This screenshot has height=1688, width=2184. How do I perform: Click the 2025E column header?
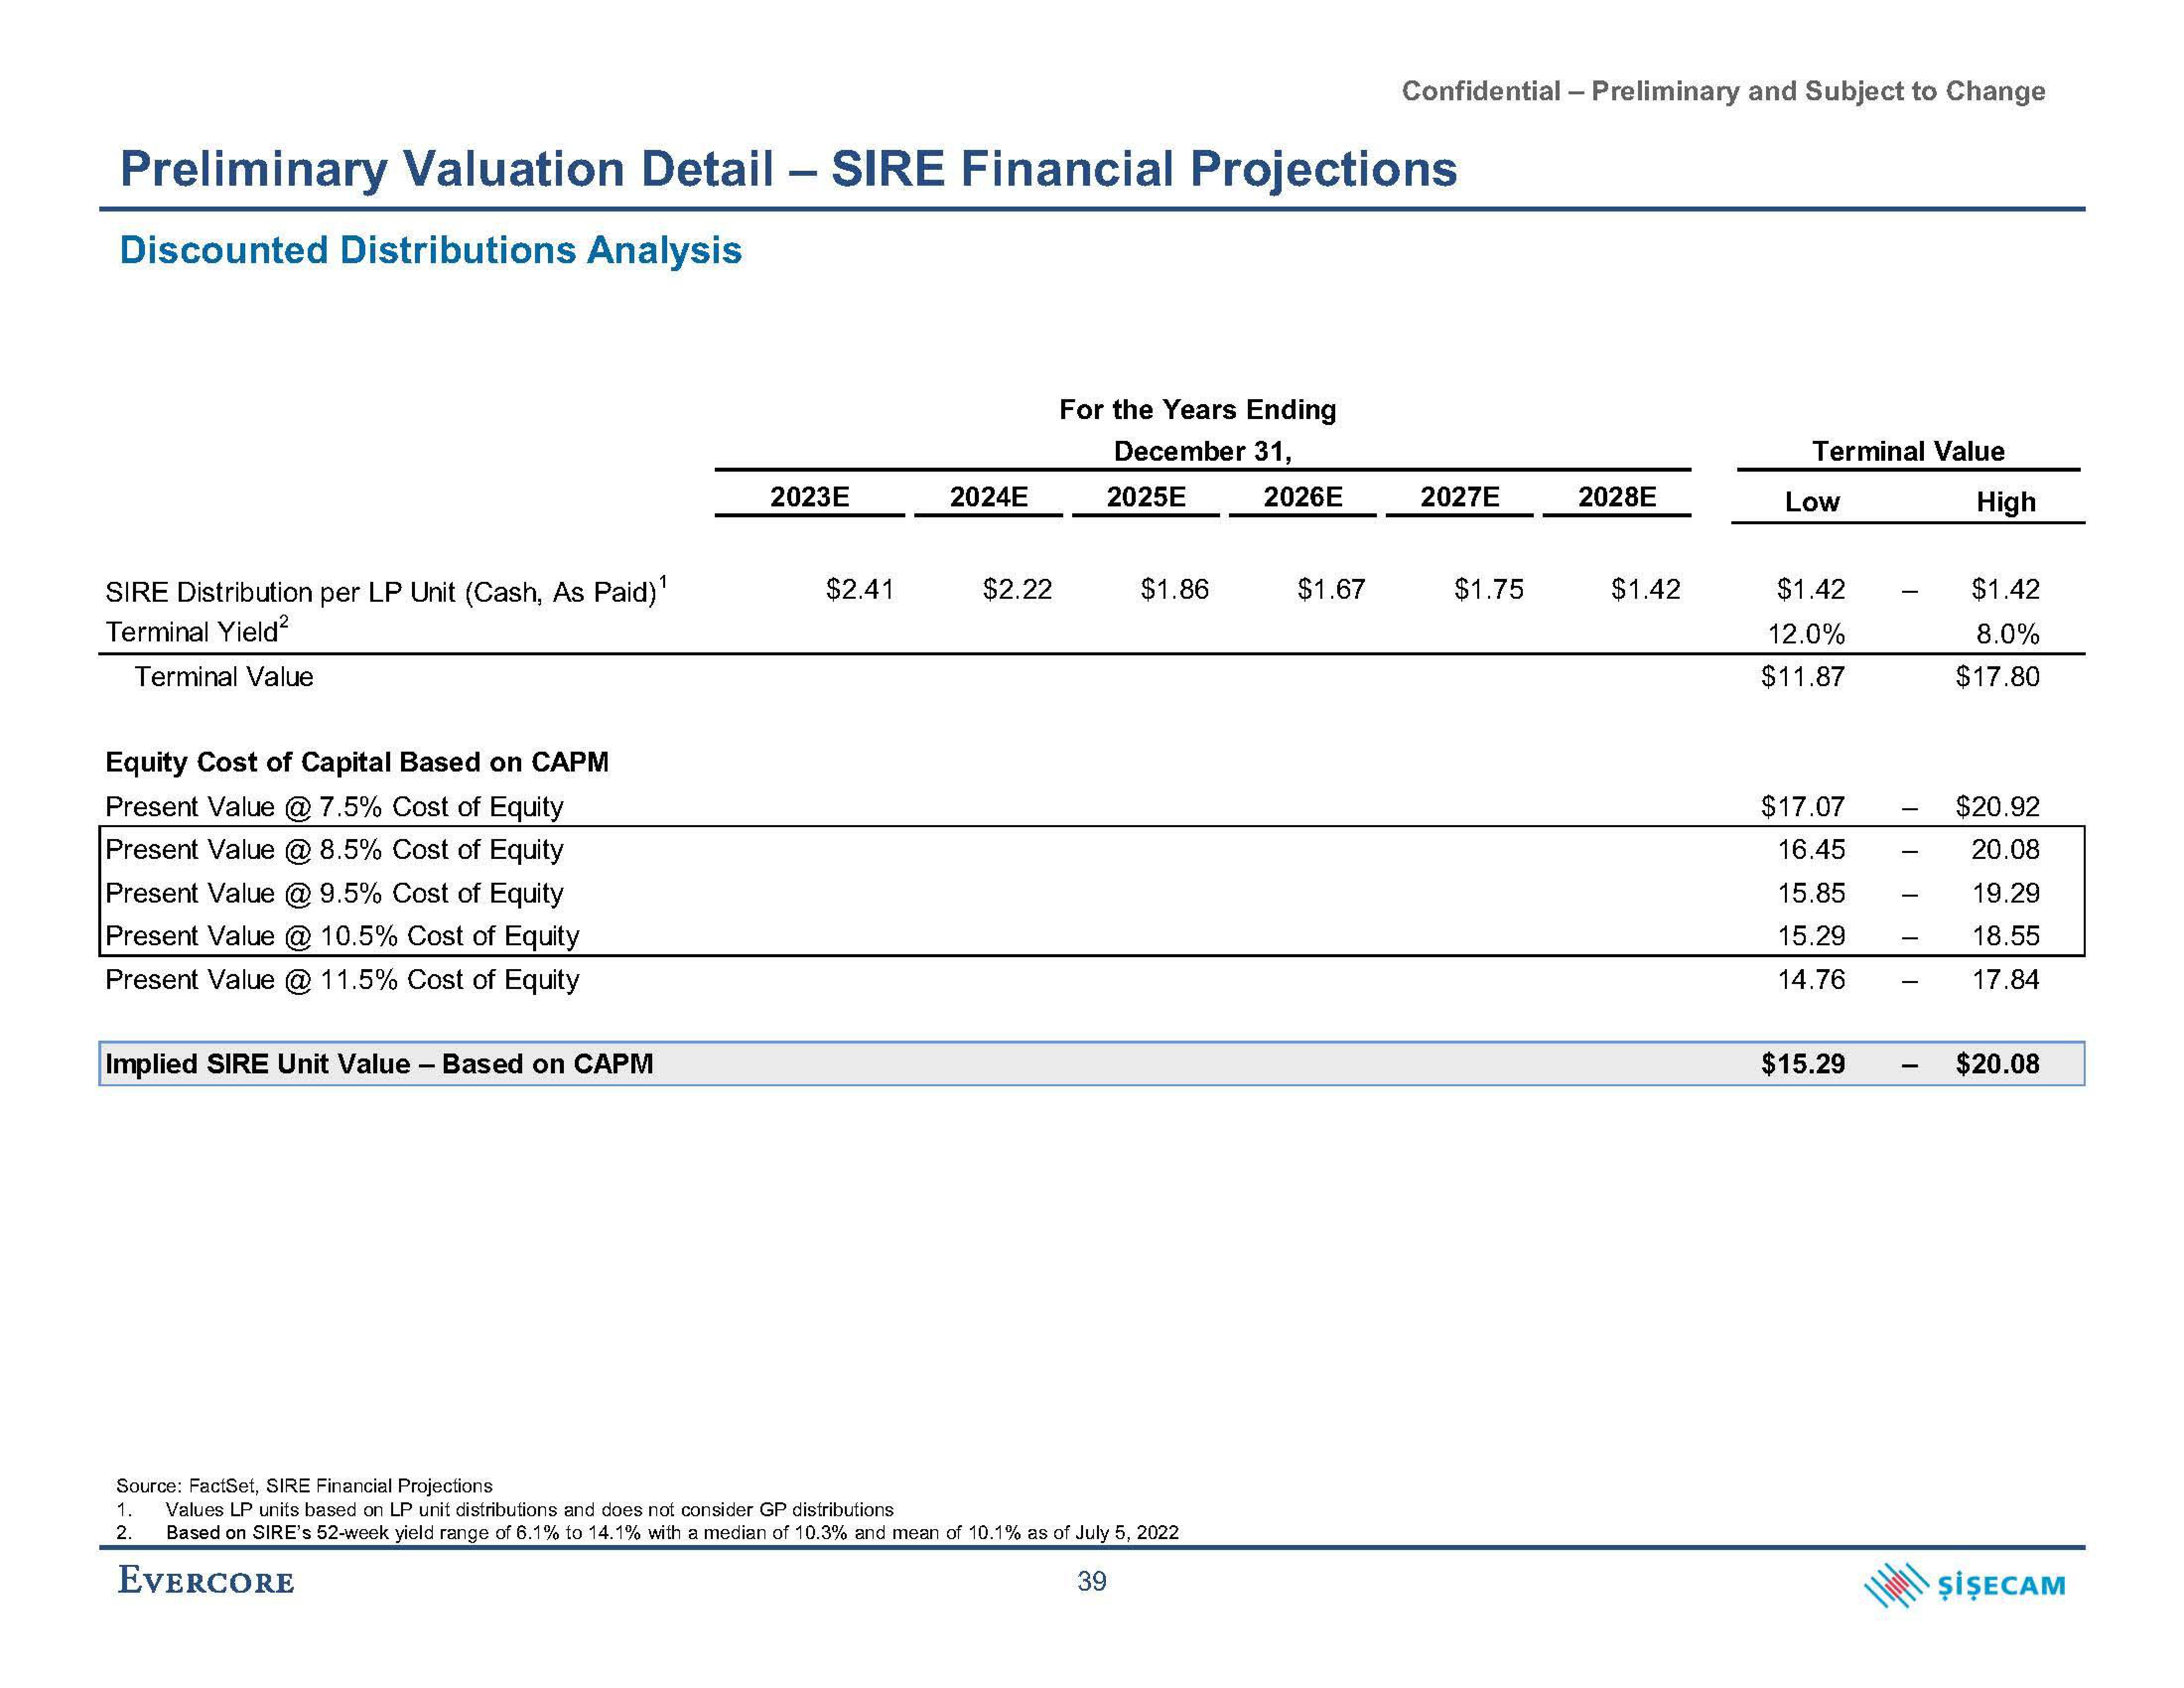pyautogui.click(x=1146, y=497)
